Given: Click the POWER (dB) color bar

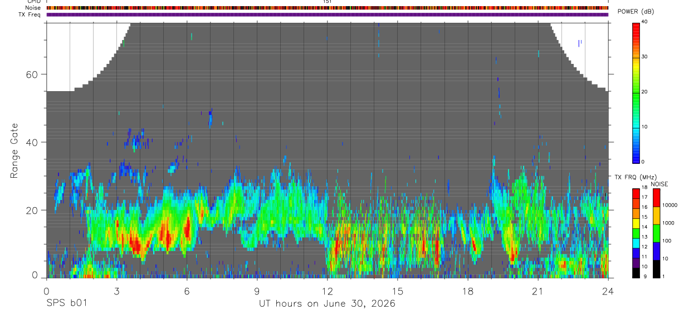Looking at the screenshot, I should (636, 92).
